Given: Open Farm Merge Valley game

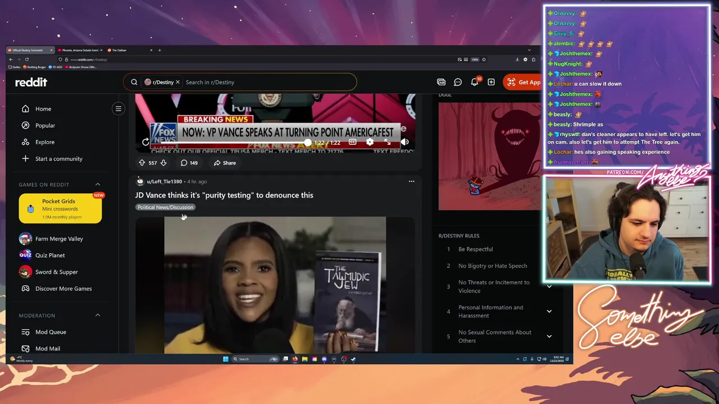Looking at the screenshot, I should point(59,238).
